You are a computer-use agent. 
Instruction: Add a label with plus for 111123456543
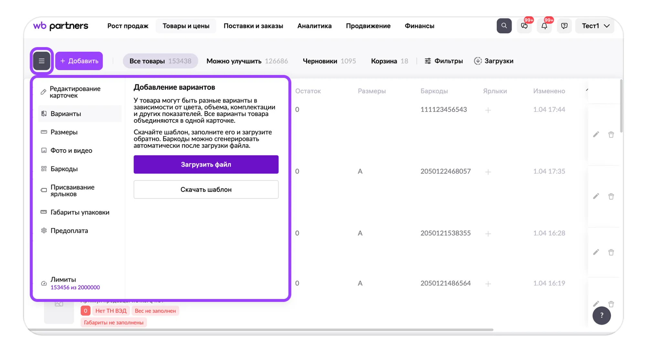pos(488,110)
